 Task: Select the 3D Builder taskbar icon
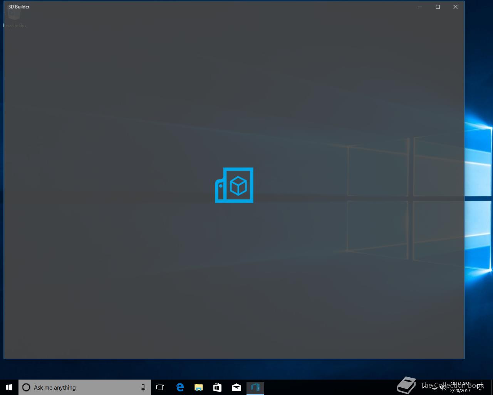click(255, 387)
